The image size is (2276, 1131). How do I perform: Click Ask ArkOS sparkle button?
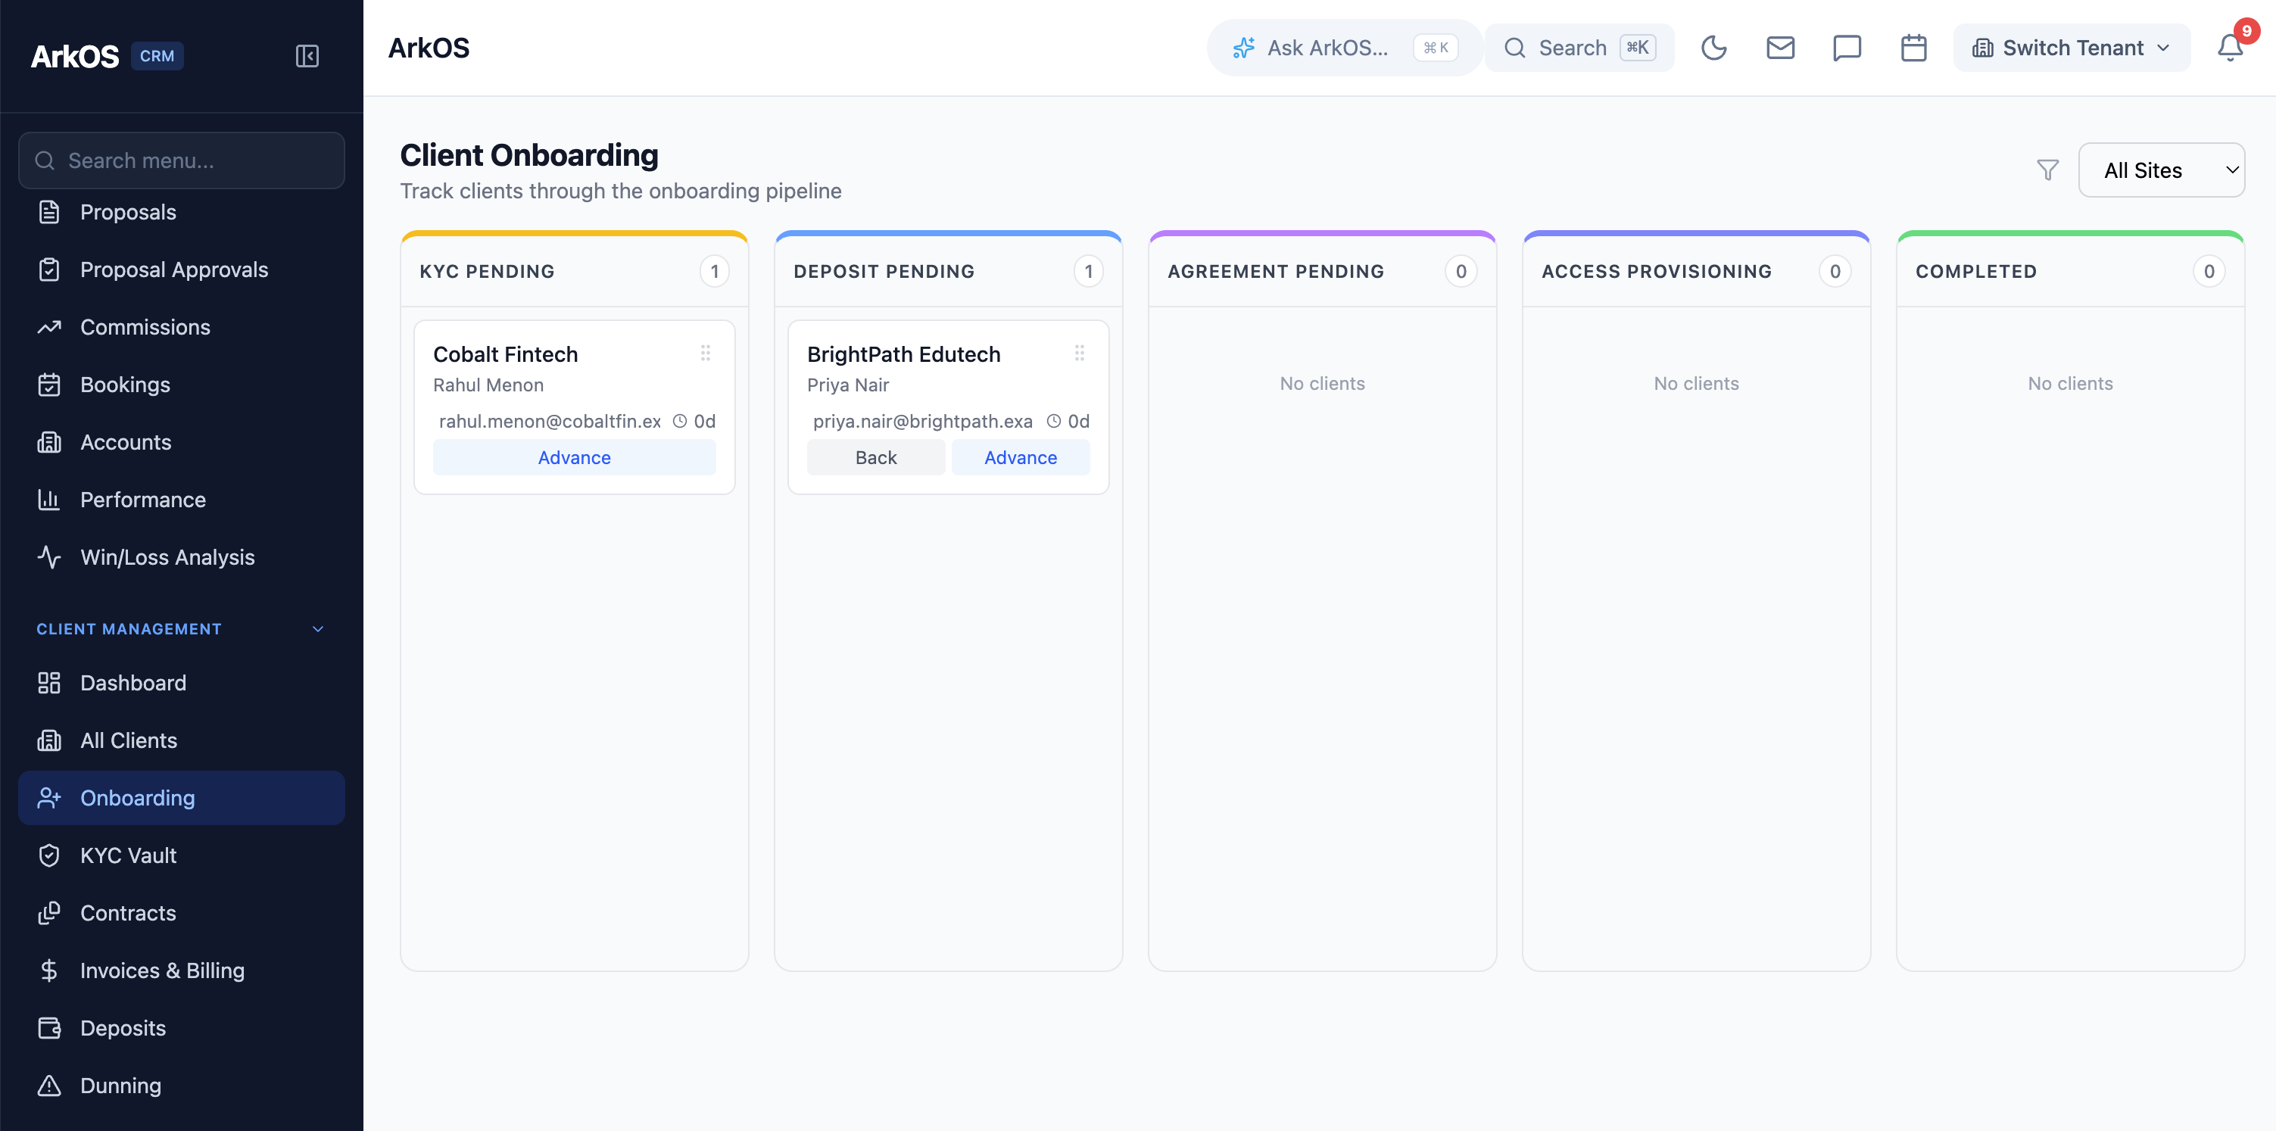click(1344, 48)
